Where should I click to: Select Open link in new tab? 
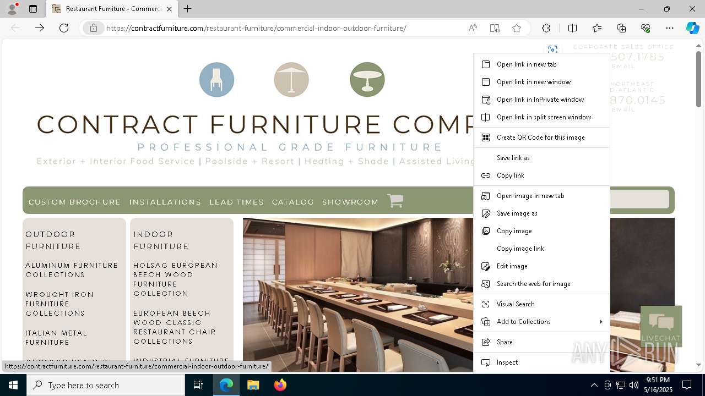pos(541,64)
